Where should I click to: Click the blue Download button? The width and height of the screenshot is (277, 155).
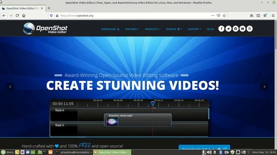[204, 147]
